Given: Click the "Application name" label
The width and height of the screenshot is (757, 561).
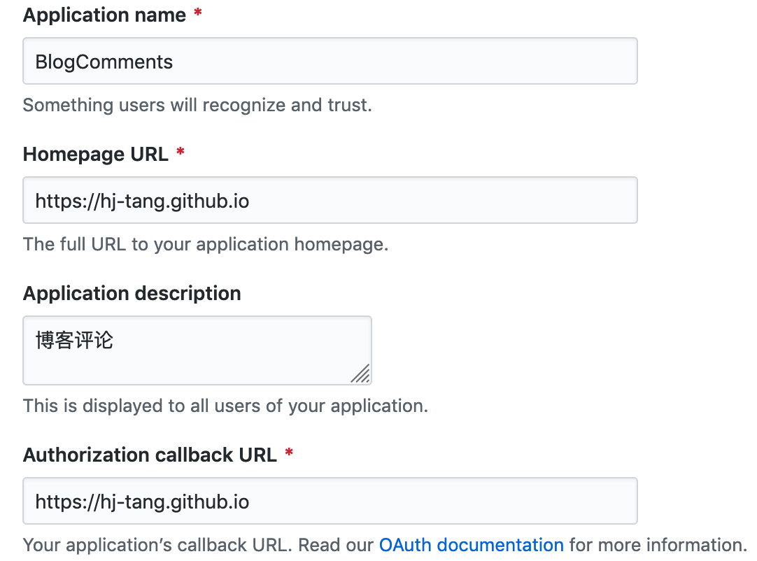Looking at the screenshot, I should (104, 15).
